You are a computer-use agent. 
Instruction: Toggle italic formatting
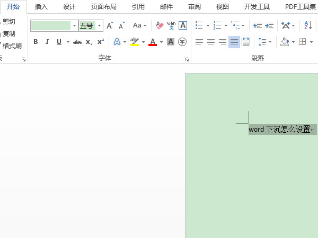tap(47, 42)
